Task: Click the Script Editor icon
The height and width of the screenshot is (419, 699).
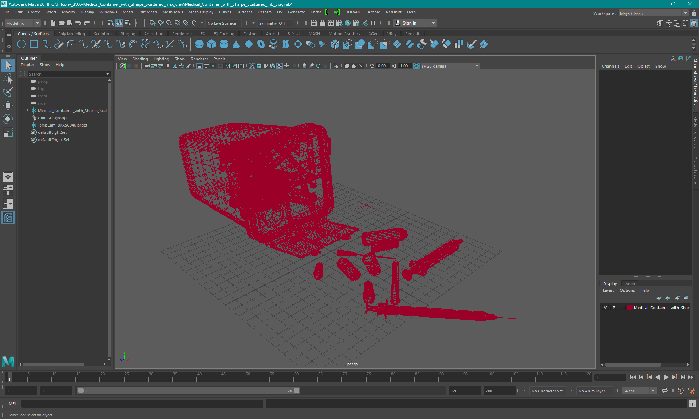Action: 692,404
